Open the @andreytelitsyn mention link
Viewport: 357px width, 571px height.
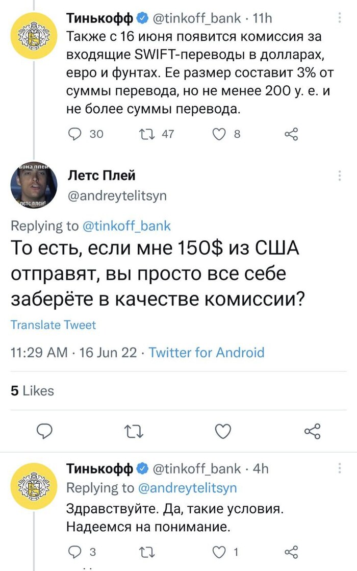coord(187,488)
